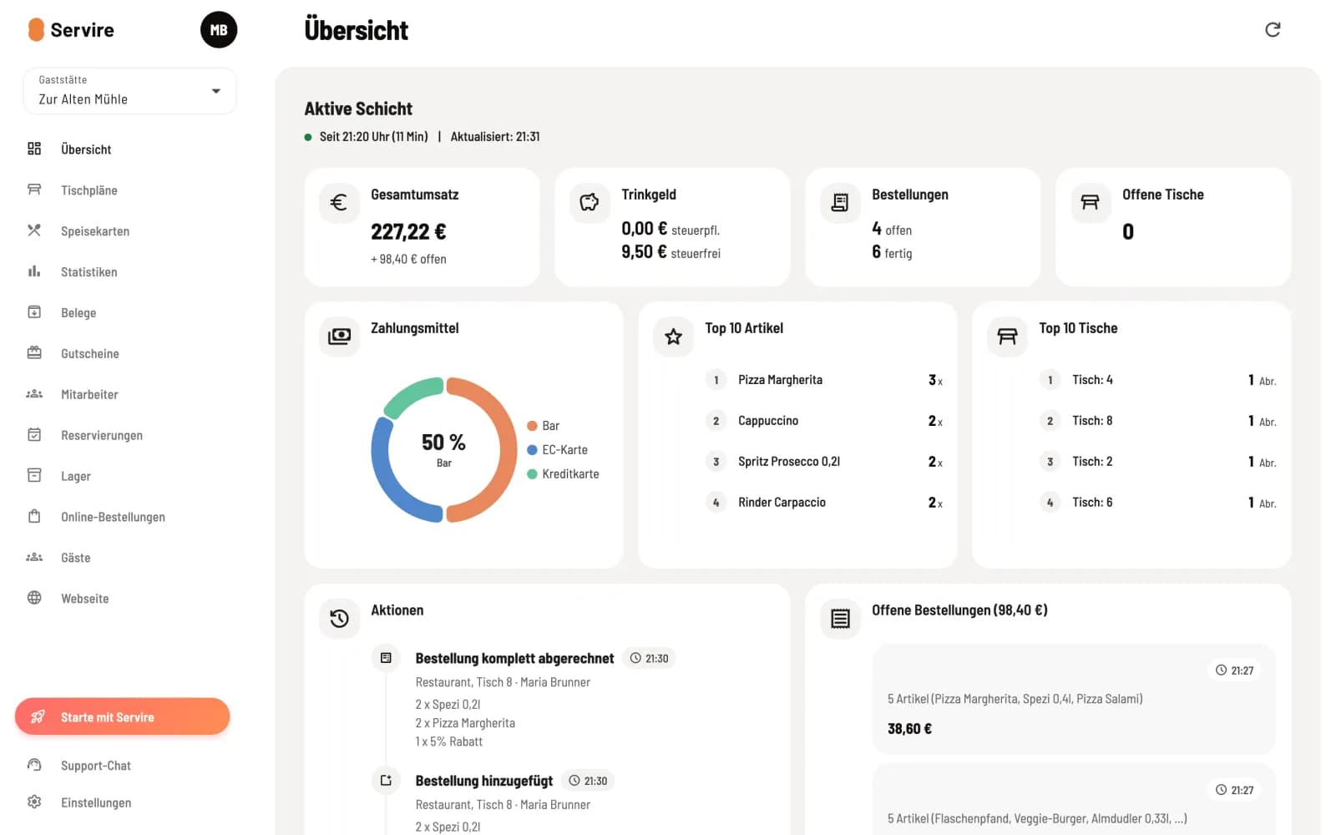The height and width of the screenshot is (835, 1336).
Task: Click the headset icon beside Support-Chat
Action: (34, 765)
